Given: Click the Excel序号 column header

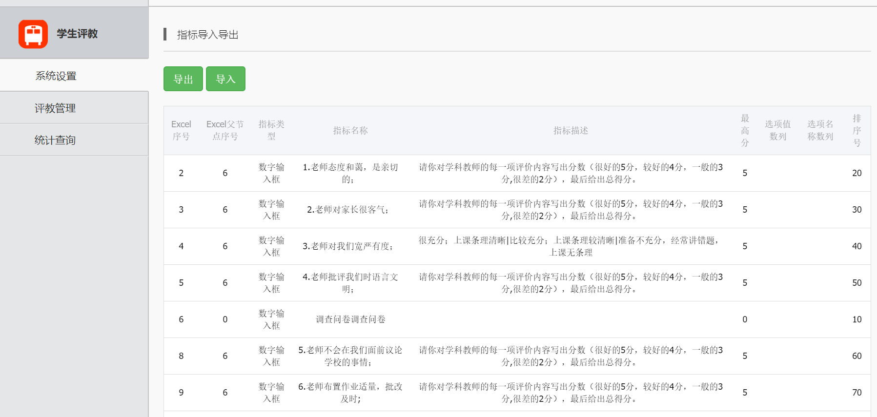Looking at the screenshot, I should [x=181, y=130].
